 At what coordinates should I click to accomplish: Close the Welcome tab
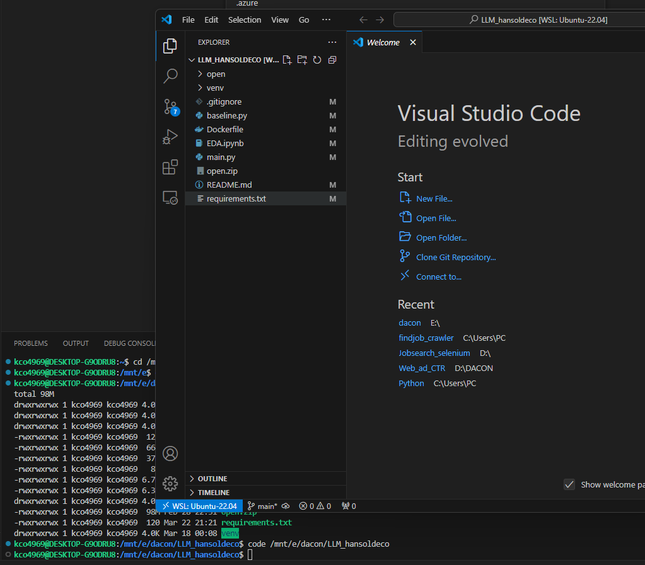[413, 42]
